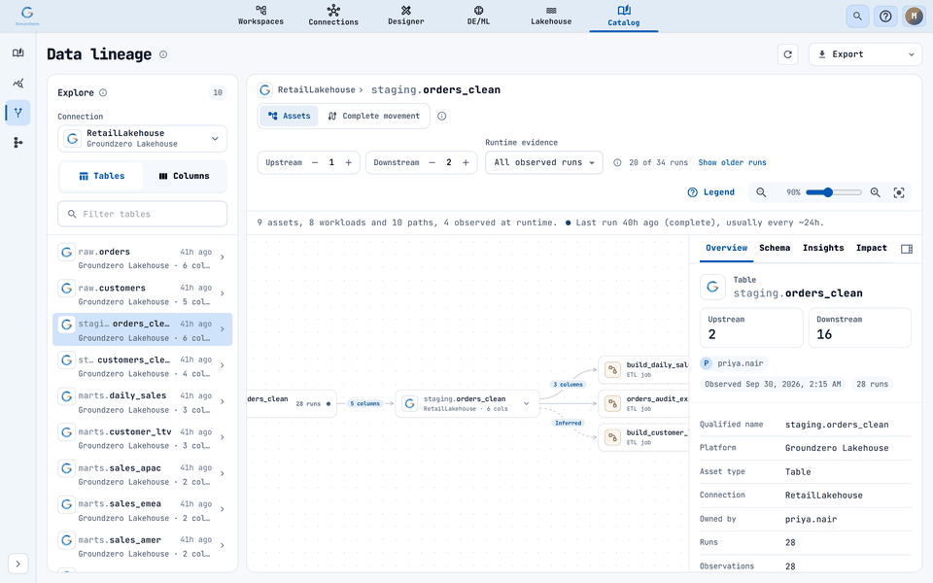This screenshot has height=583, width=933.
Task: Click the orders_audit ETL job node icon
Action: click(x=612, y=404)
